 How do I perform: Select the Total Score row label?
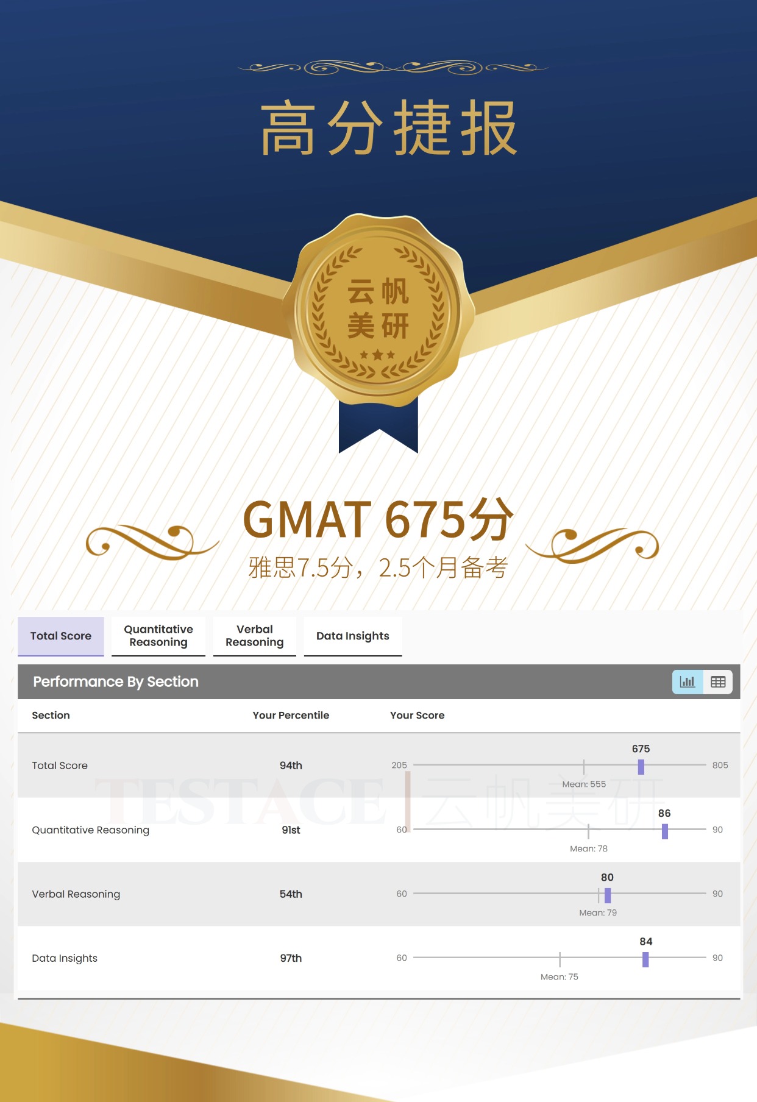coord(60,766)
